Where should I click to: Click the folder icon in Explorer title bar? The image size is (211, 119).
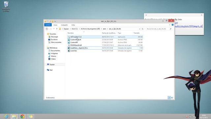pos(45,21)
